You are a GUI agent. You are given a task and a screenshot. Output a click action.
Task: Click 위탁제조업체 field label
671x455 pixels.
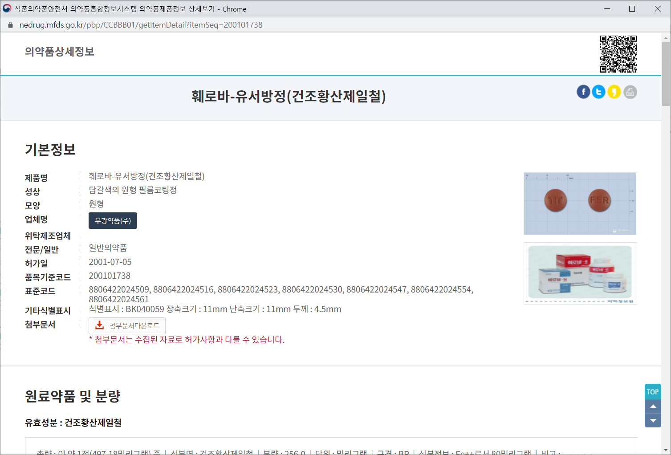point(48,236)
